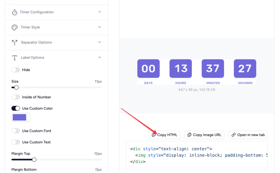Click the Timer Style palette icon
Viewport: 280px width, 173px height.
(x=14, y=27)
